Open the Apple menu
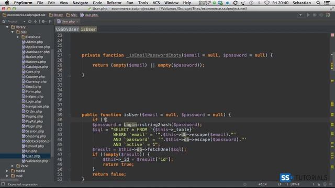 click(x=7, y=3)
